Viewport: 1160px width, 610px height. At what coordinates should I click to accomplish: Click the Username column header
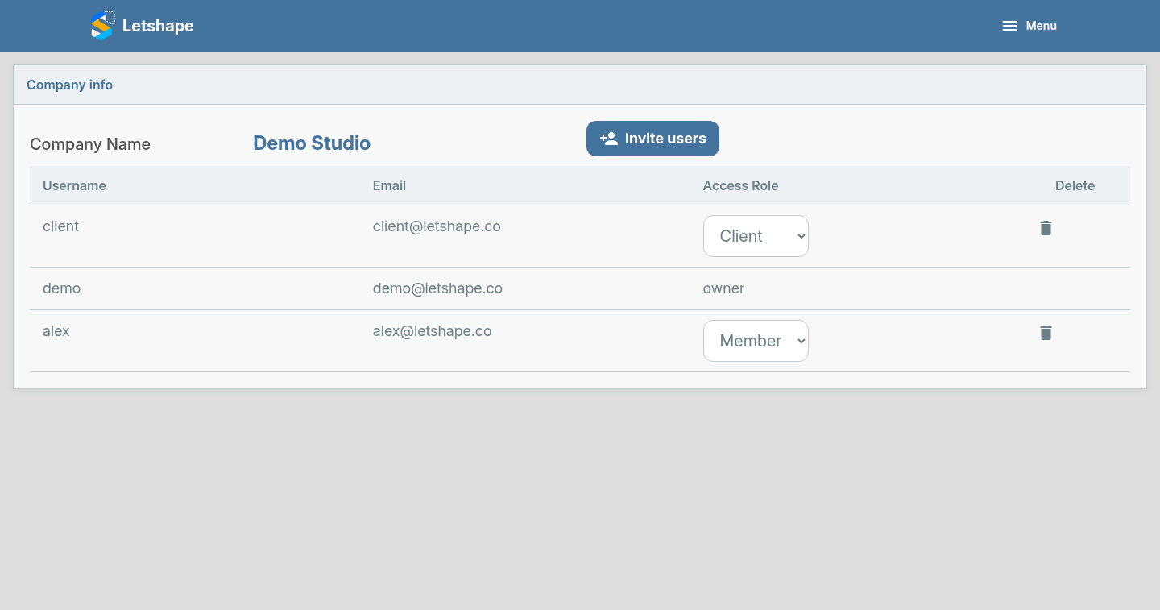coord(74,185)
